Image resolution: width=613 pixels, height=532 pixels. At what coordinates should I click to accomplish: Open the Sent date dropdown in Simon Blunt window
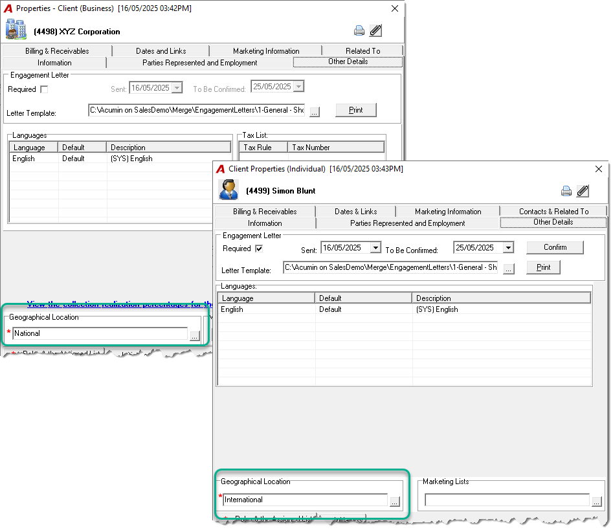375,248
